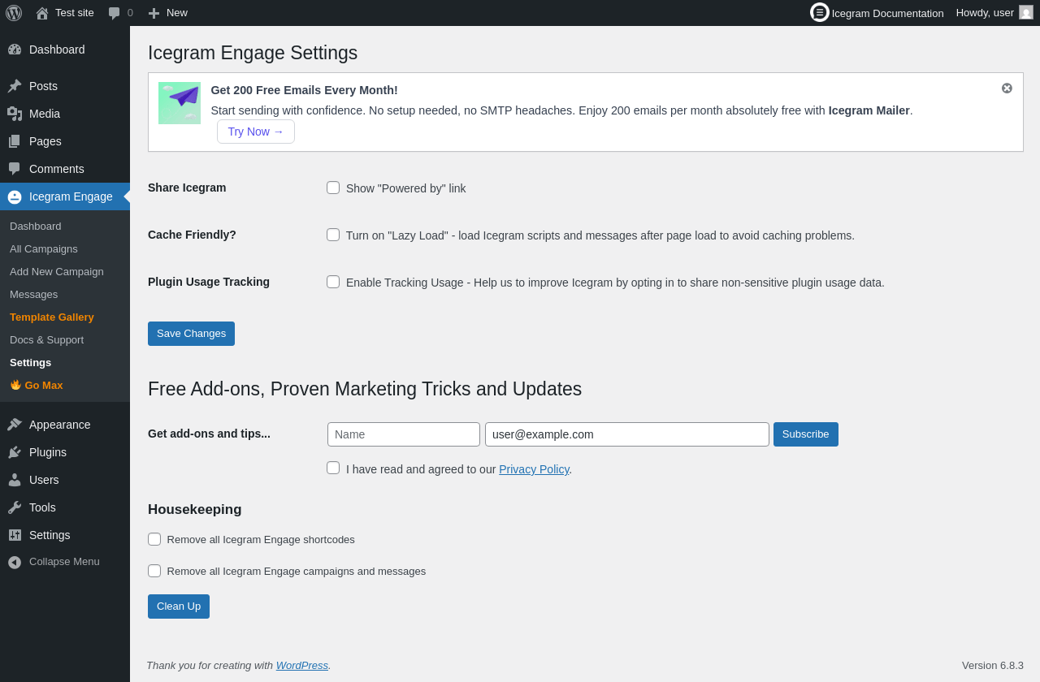Viewport: 1040px width, 682px height.
Task: Click the Name input field
Action: tap(403, 434)
